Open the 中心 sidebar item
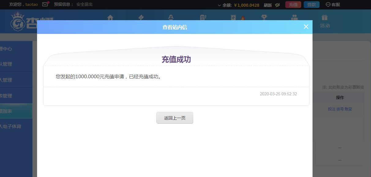Image resolution: width=371 pixels, height=177 pixels. click(6, 49)
